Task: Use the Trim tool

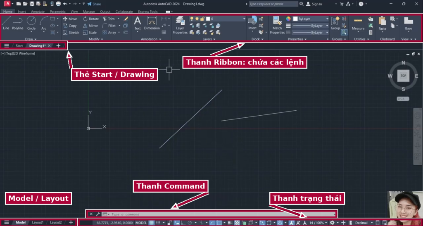Action: 109,19
